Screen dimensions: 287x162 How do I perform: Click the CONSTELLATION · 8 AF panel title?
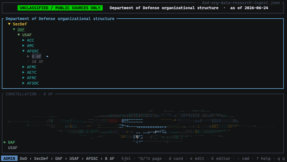(x=29, y=94)
